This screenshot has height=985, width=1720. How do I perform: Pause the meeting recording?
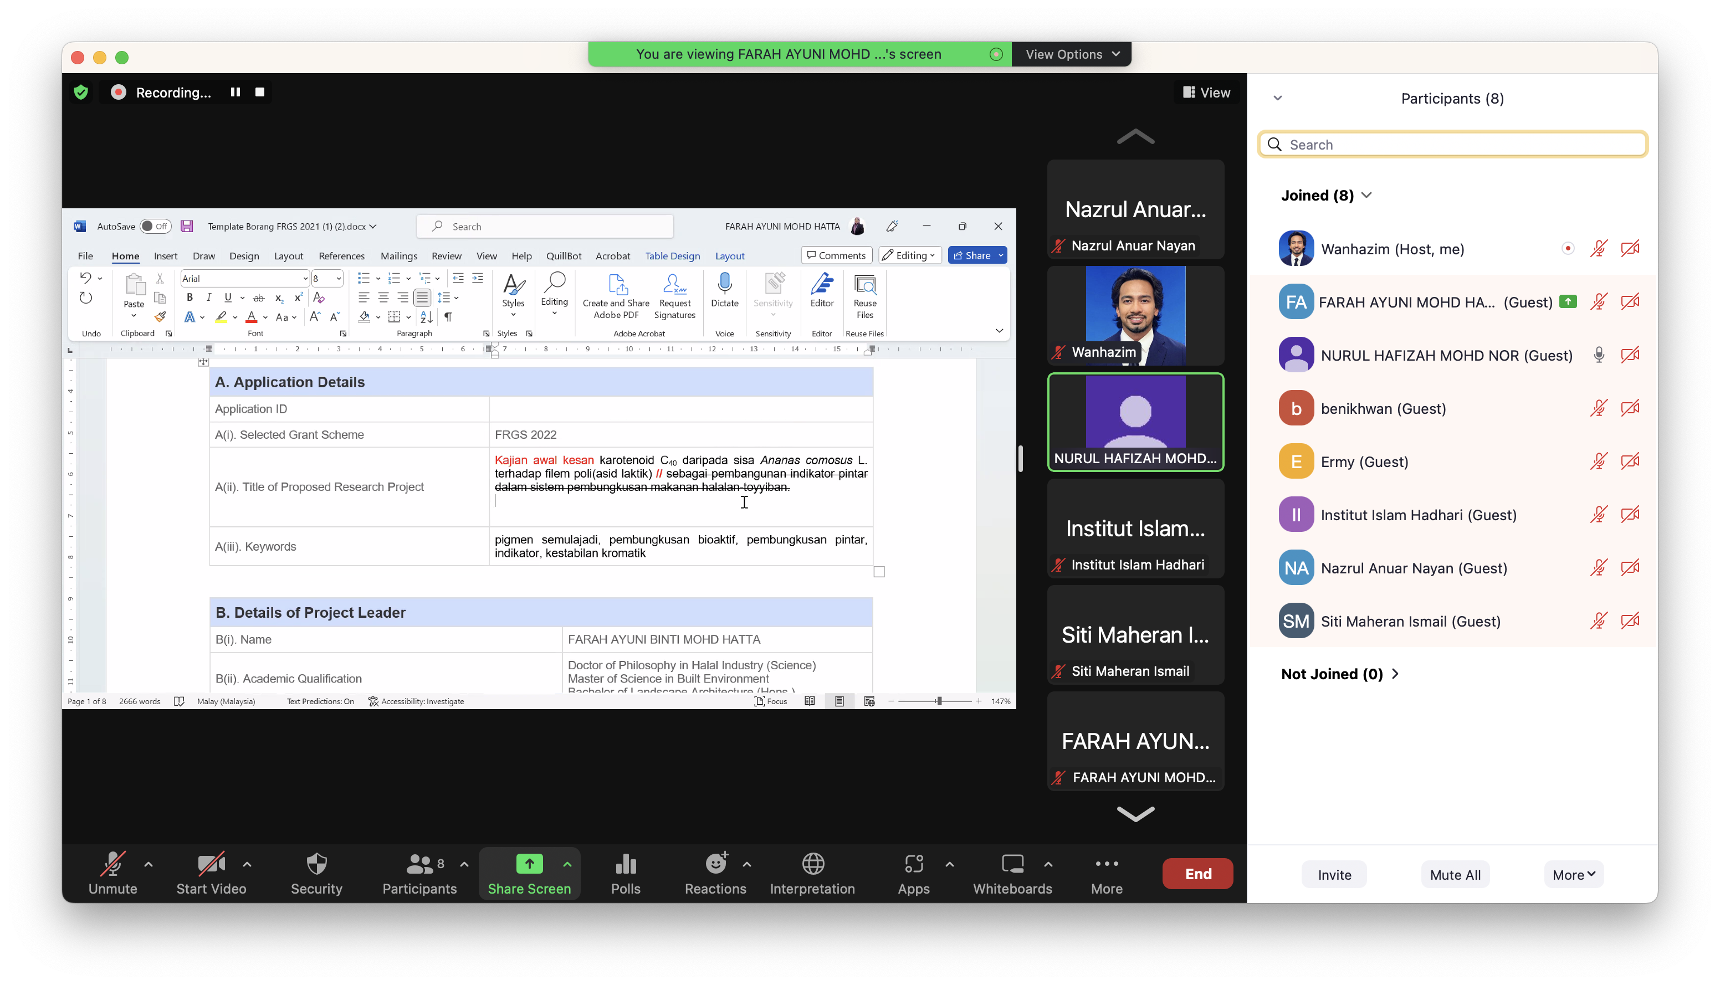(235, 92)
